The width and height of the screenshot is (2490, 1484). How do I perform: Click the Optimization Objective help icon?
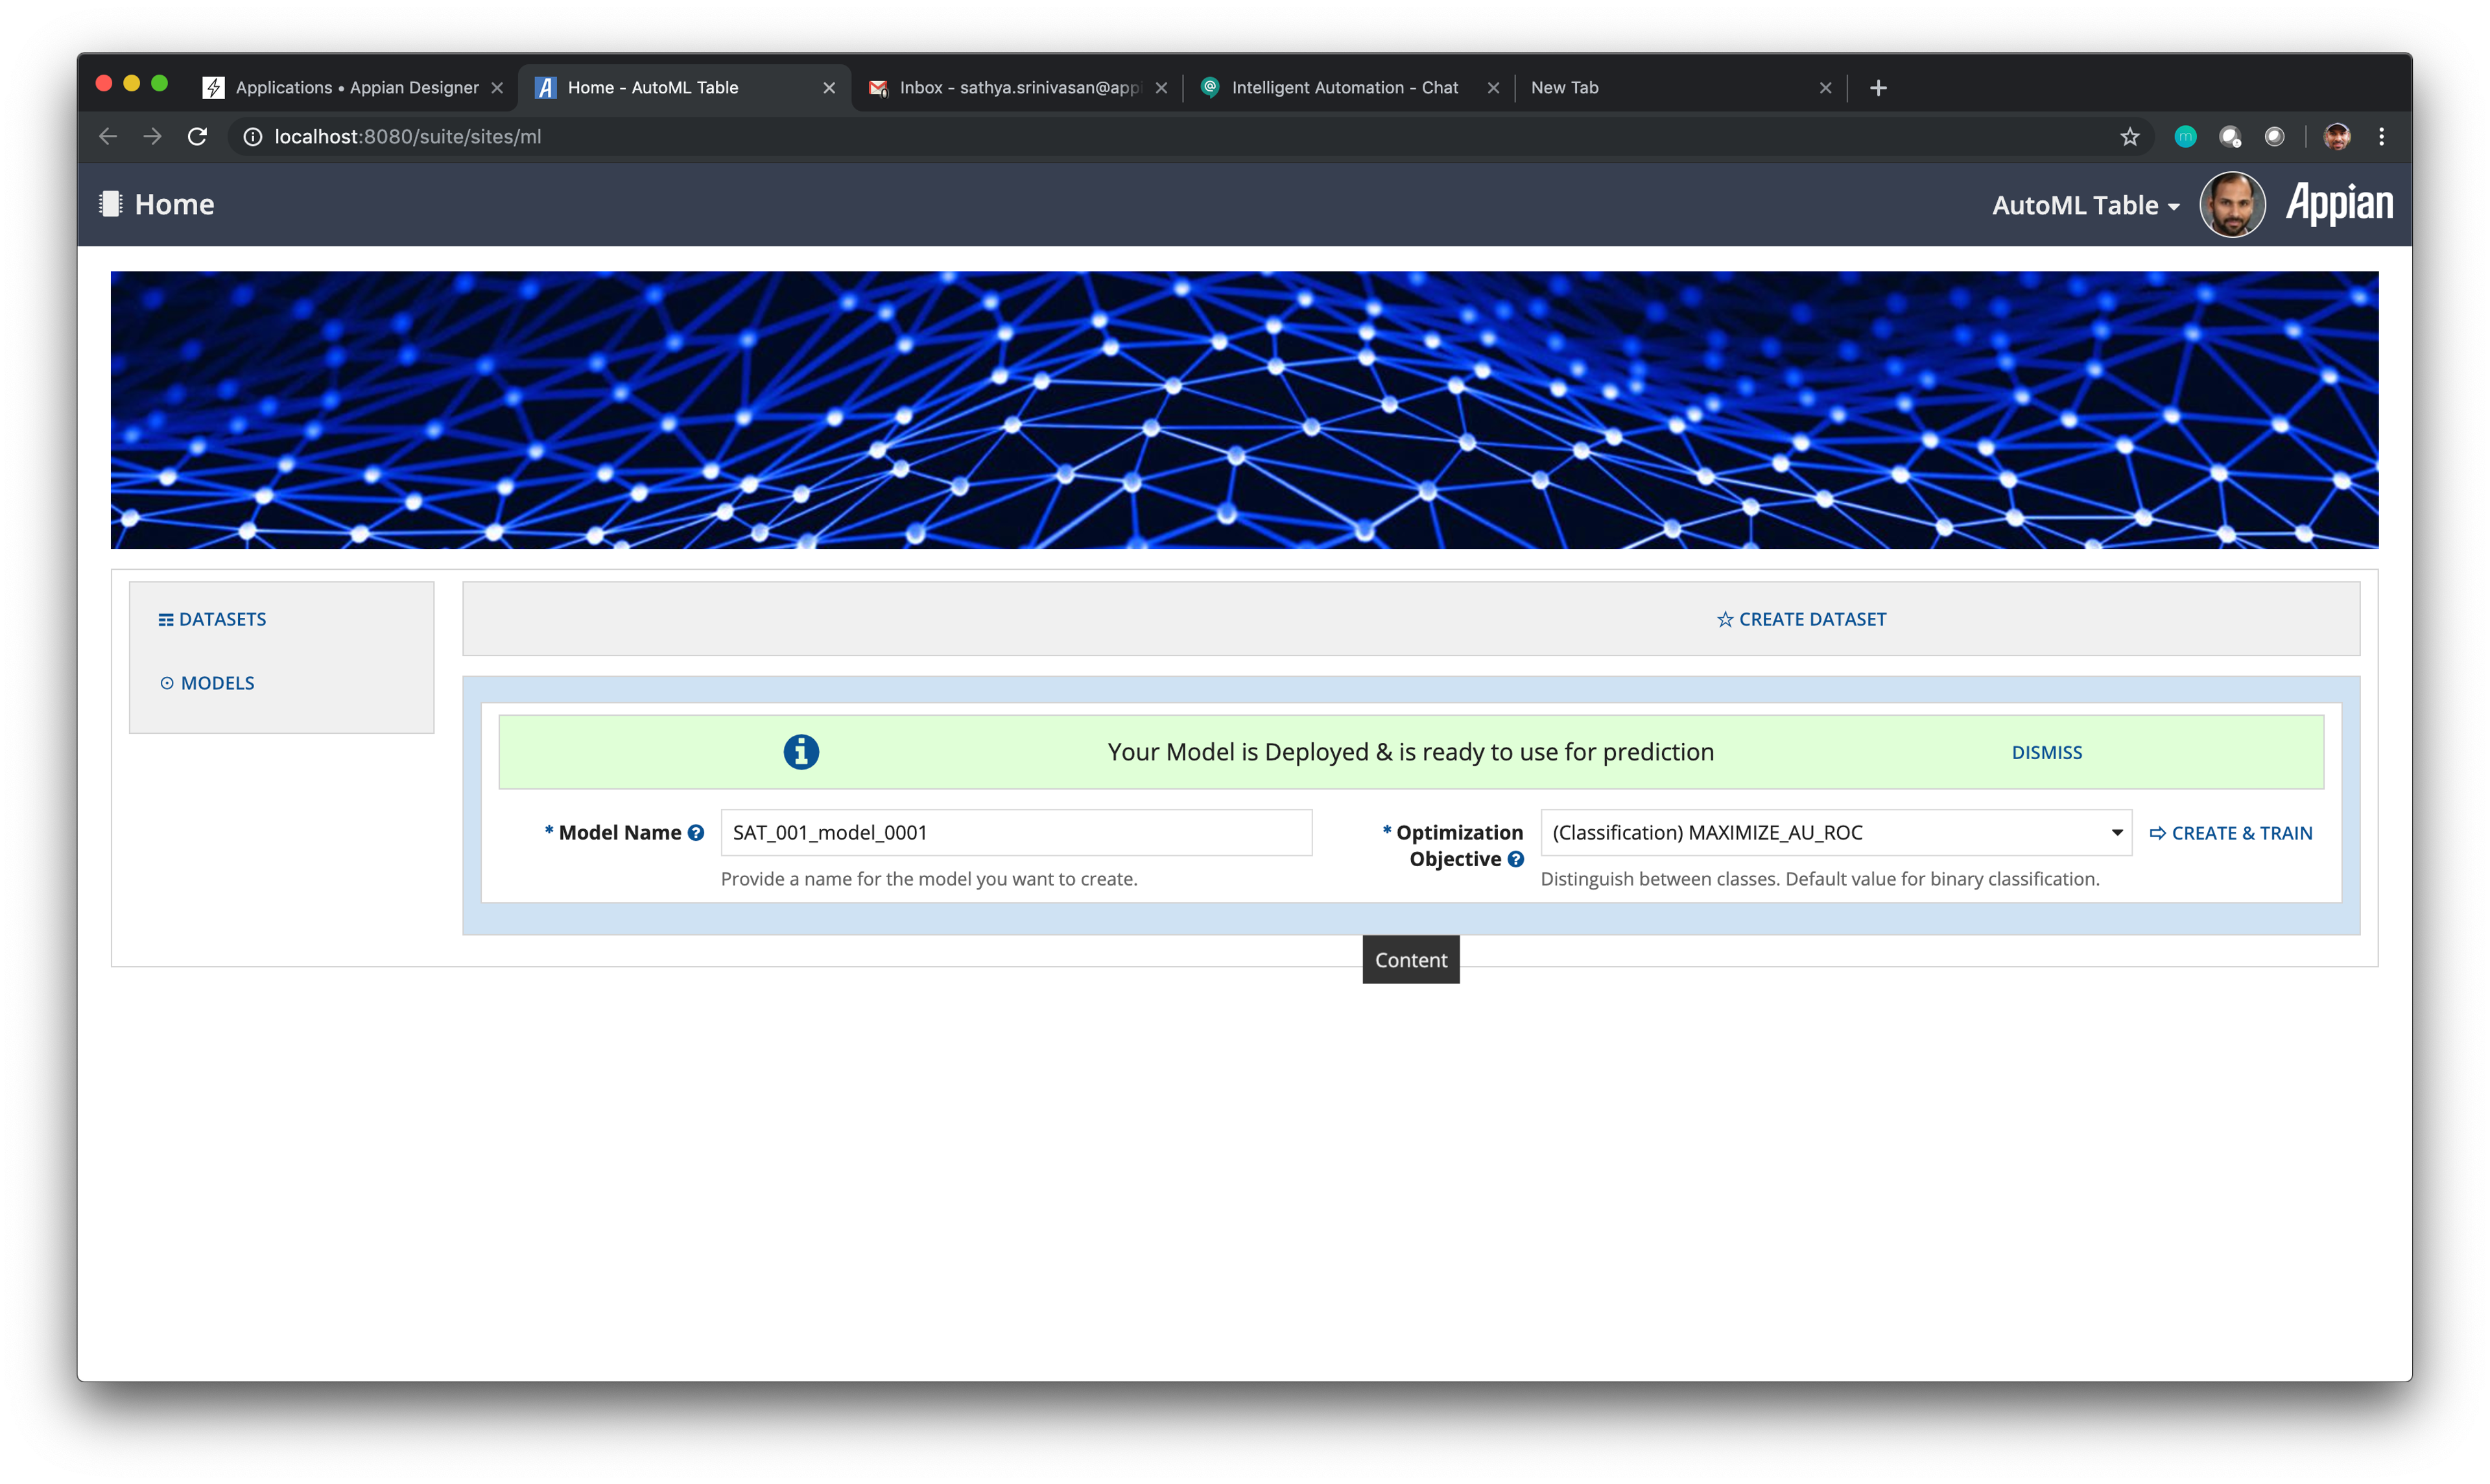(x=1516, y=859)
